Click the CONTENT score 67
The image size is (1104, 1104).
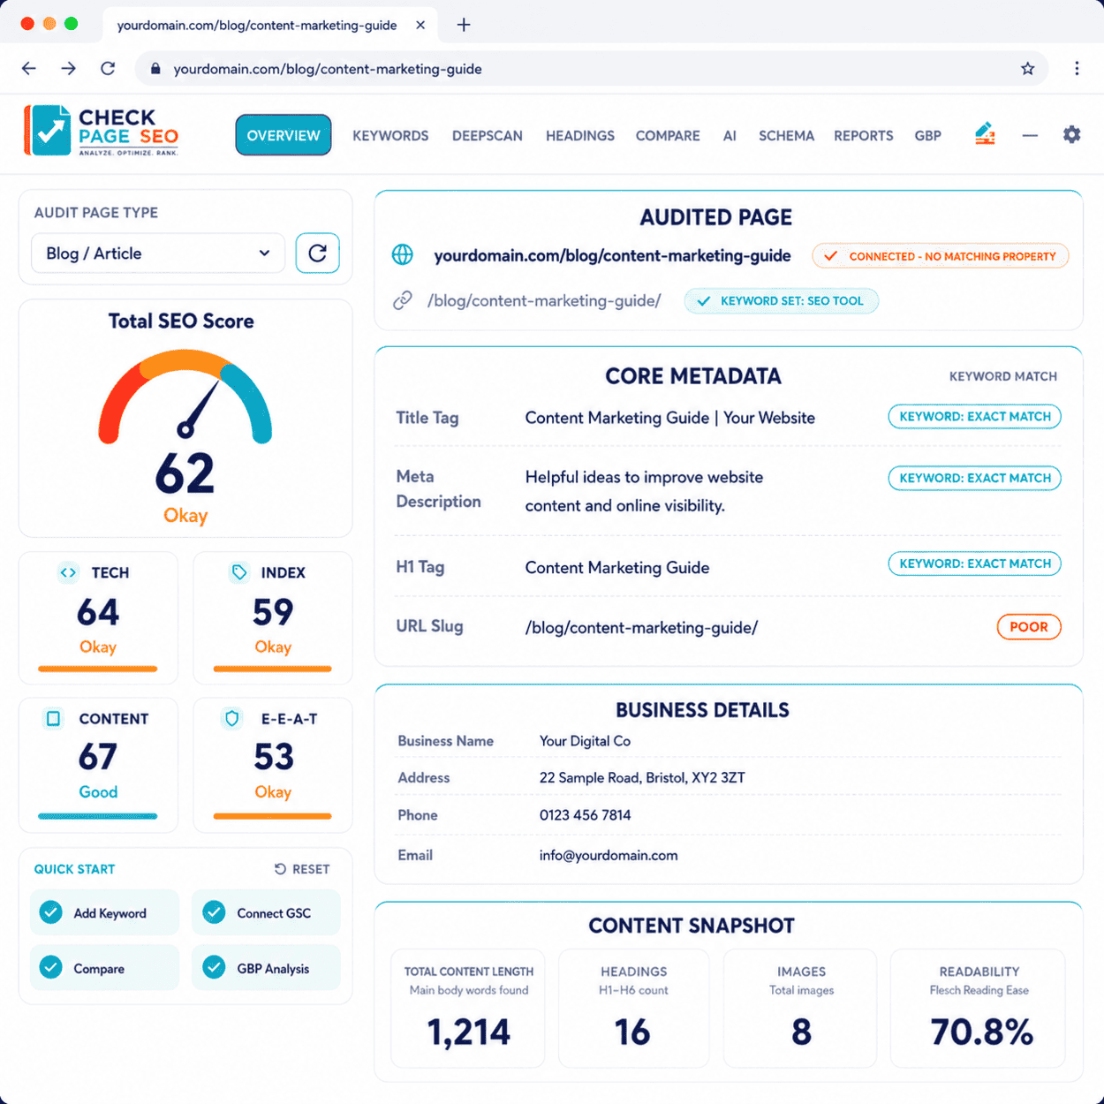97,757
